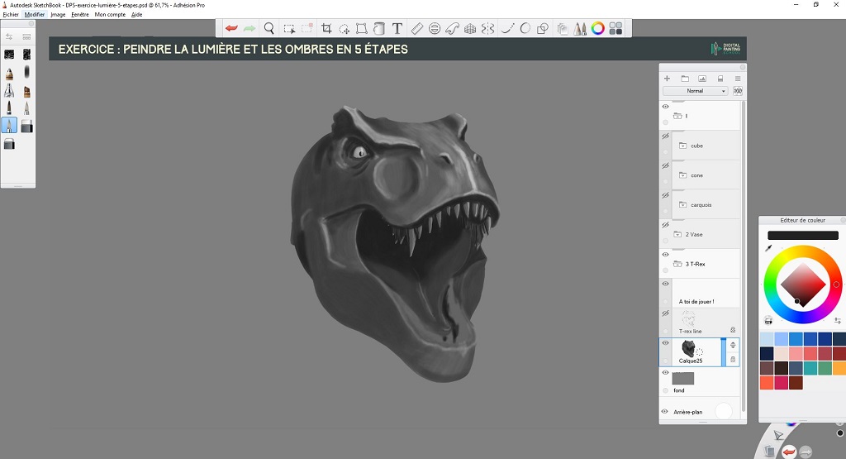Select the Zoom magnifier tool
This screenshot has height=459, width=846.
point(269,28)
